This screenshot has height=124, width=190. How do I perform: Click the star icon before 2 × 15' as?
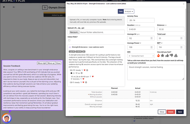click(71, 73)
